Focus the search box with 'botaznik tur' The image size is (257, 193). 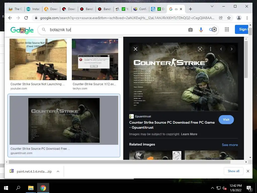click(x=115, y=30)
